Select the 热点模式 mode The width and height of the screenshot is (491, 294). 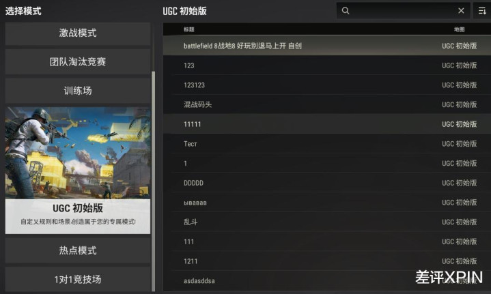pos(78,250)
